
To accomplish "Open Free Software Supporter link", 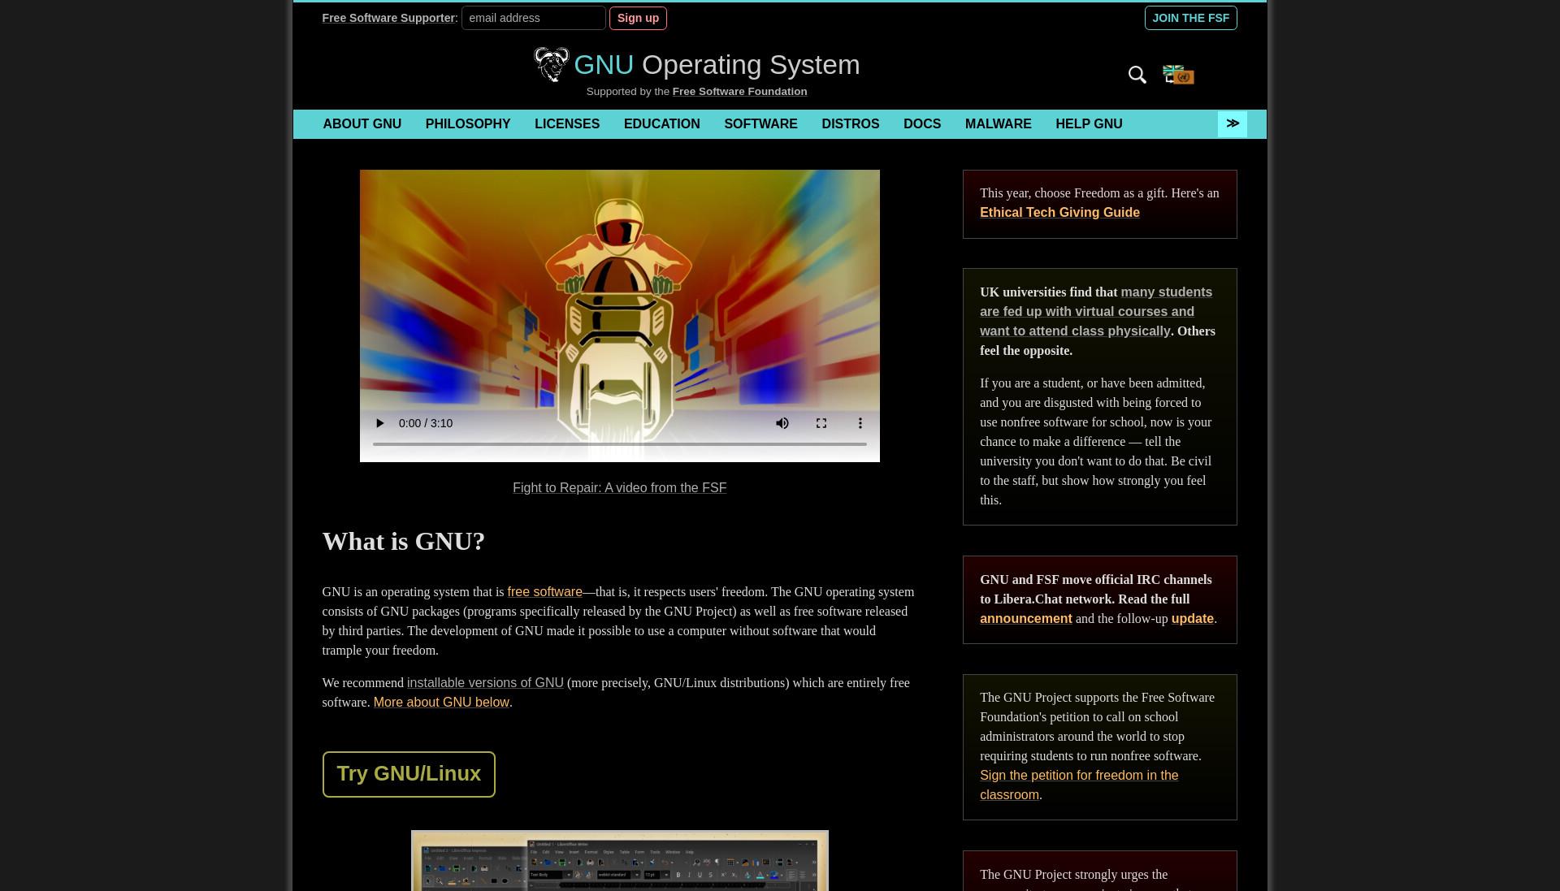I will coord(388,18).
